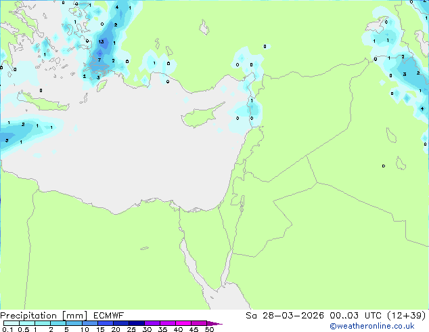Click the 0.1 legend scale label

(7, 329)
